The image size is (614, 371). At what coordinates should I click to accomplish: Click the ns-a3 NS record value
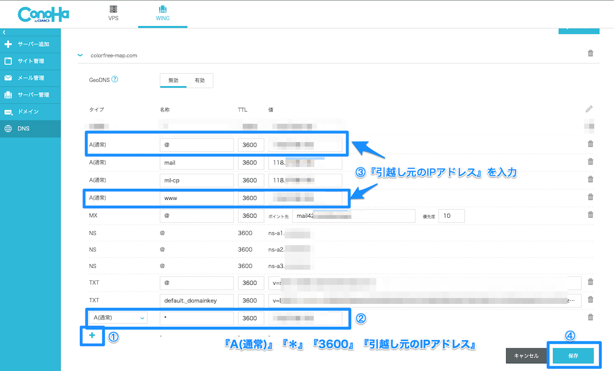[x=289, y=266]
